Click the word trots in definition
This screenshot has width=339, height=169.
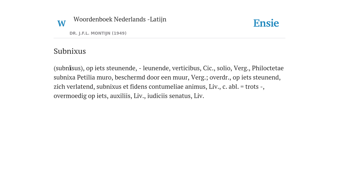tap(252, 87)
